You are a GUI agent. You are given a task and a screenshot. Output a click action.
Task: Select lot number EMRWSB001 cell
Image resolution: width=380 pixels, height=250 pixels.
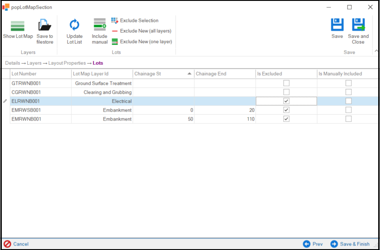pos(41,110)
